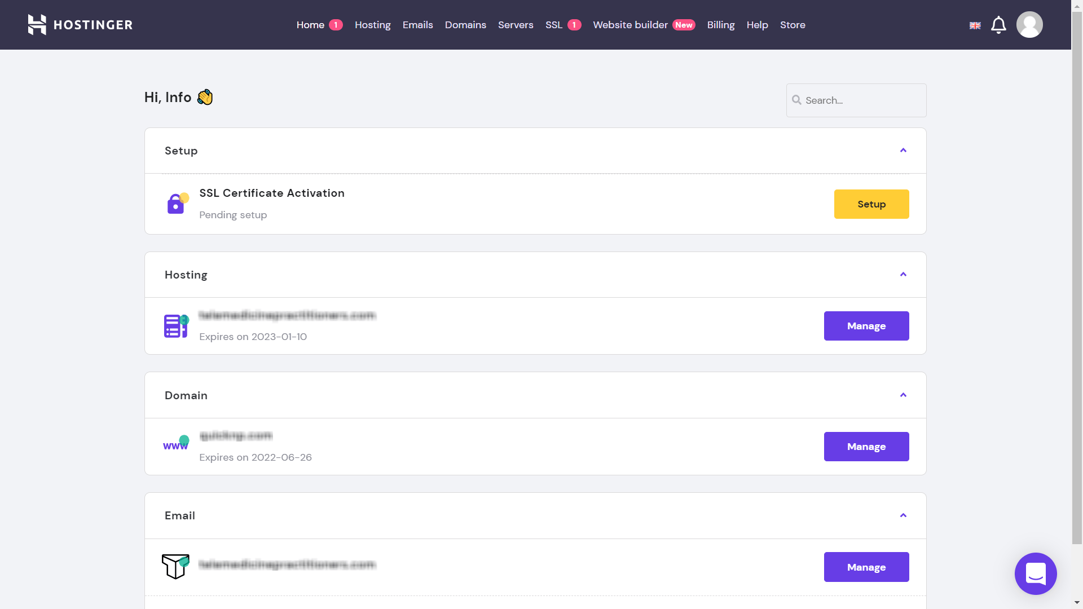Image resolution: width=1083 pixels, height=609 pixels.
Task: Open the user profile avatar
Action: coord(1029,25)
